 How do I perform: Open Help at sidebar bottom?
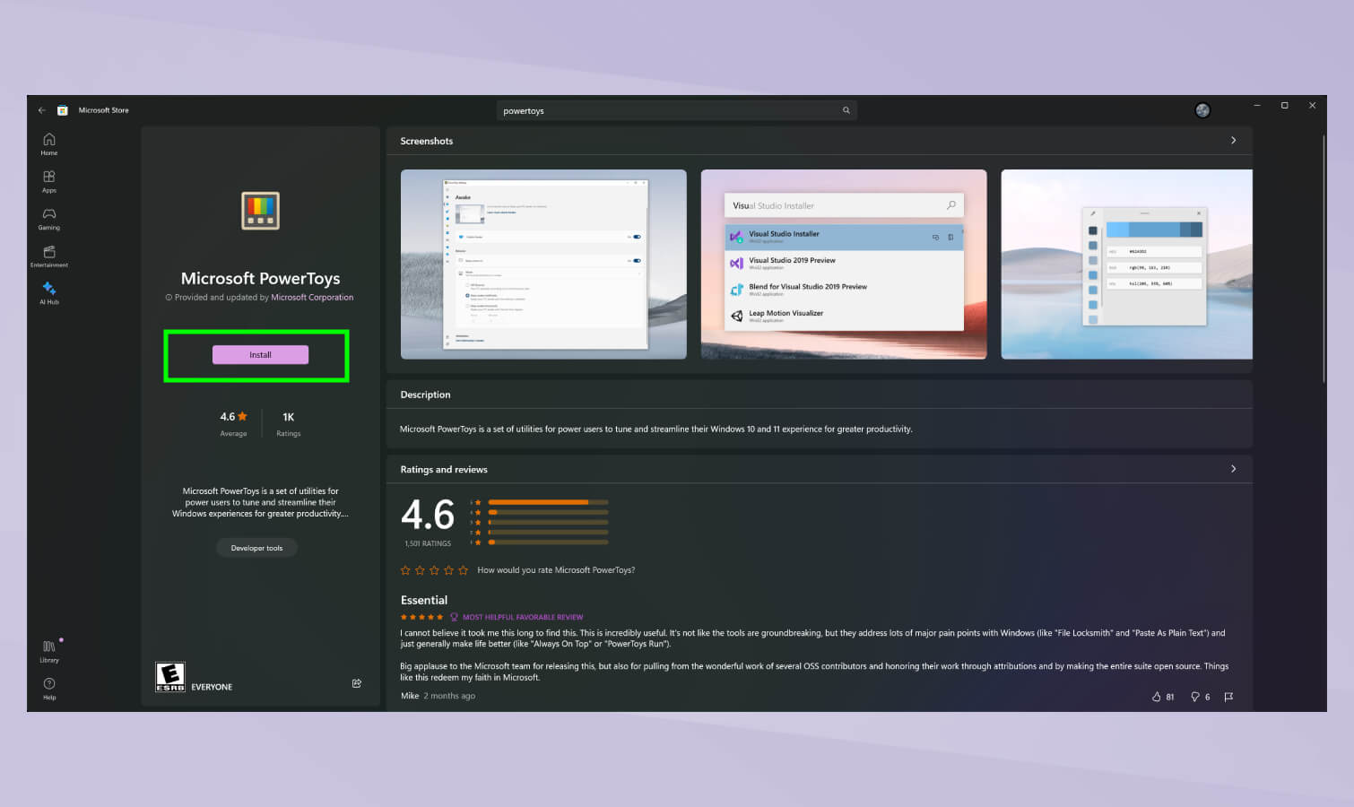coord(49,689)
